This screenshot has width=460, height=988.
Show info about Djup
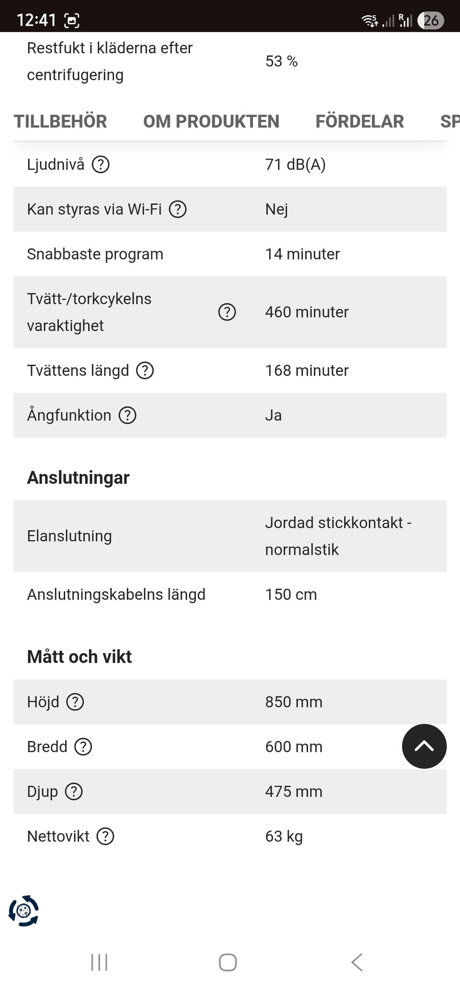pyautogui.click(x=74, y=791)
